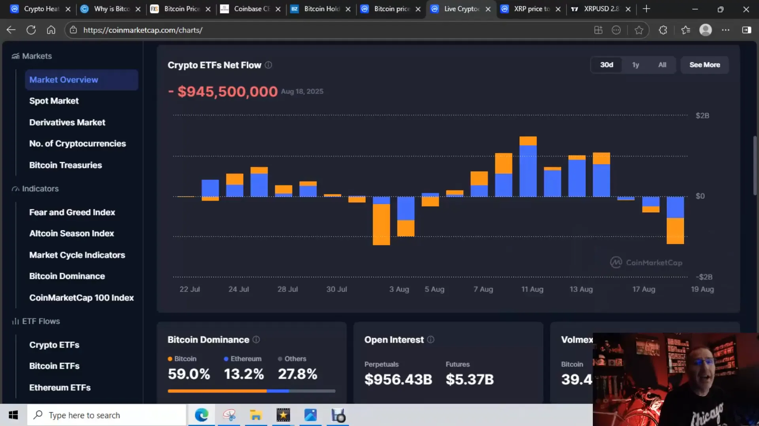Toggle the browser sidebar icon
The image size is (759, 426).
click(747, 30)
